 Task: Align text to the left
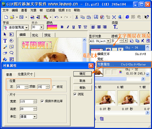pyautogui.click(x=93, y=27)
